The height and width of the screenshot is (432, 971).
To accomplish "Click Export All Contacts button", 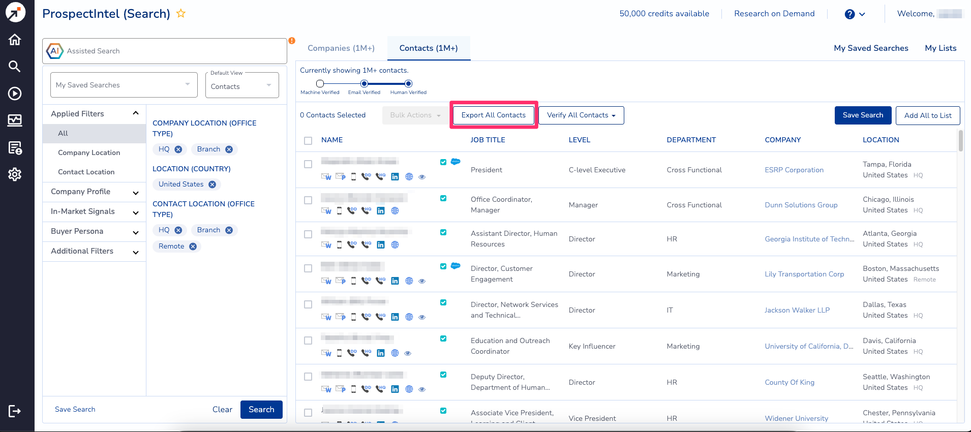I will [494, 115].
